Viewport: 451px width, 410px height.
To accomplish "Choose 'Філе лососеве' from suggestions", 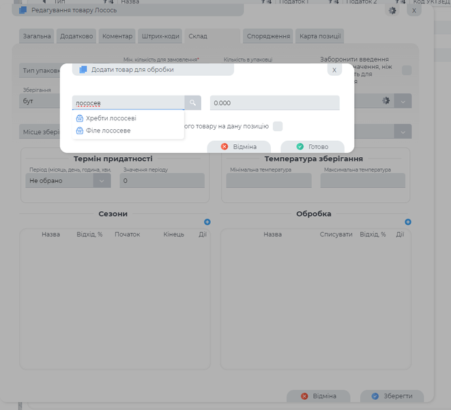I will click(x=108, y=130).
